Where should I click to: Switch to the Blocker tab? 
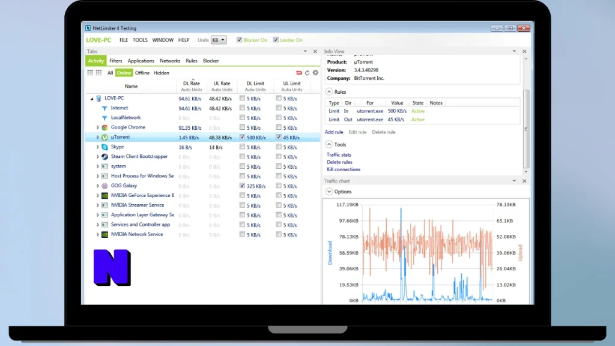tap(211, 61)
